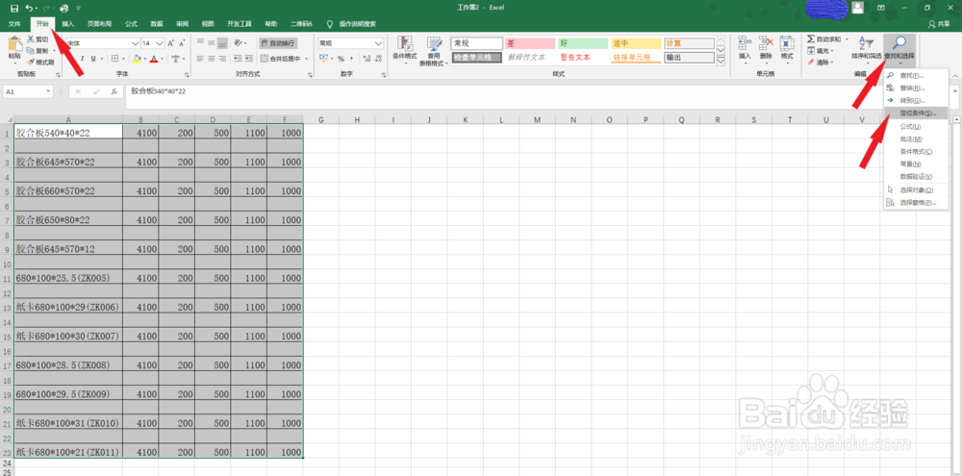Apply the yellow fill color bucket

tap(137, 59)
